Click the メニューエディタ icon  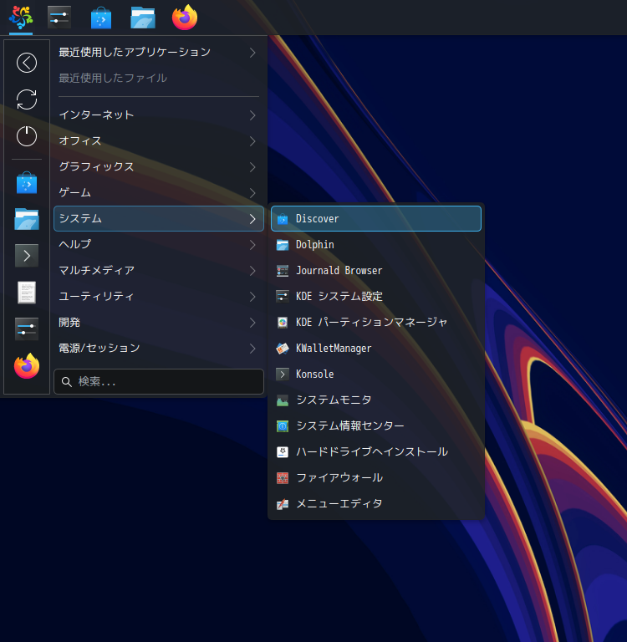pos(283,504)
